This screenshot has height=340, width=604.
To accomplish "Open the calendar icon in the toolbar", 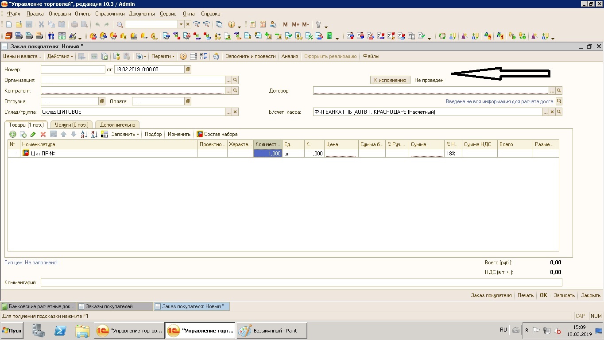I will 263,24.
